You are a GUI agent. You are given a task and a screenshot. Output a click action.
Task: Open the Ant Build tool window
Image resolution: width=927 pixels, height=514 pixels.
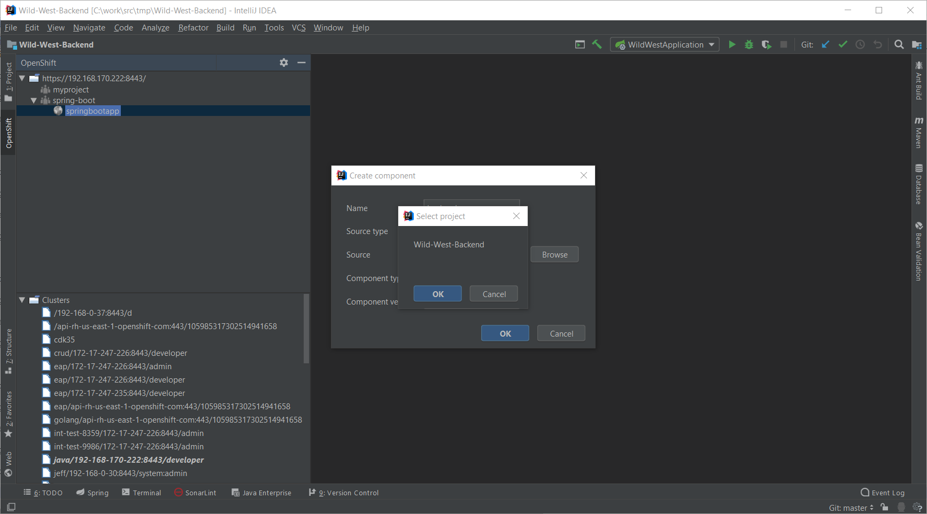(x=918, y=80)
